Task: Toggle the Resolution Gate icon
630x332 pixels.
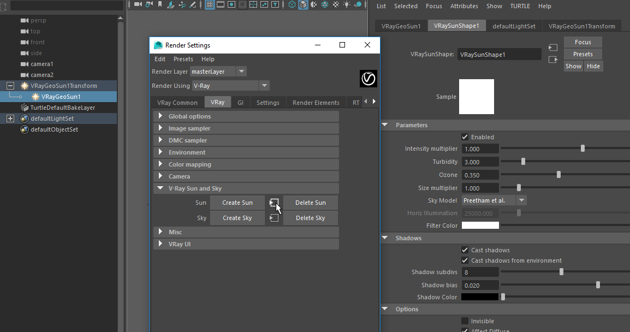Action: 231,4
